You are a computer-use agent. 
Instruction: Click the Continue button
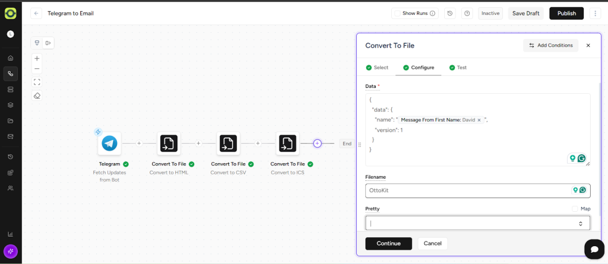[388, 243]
